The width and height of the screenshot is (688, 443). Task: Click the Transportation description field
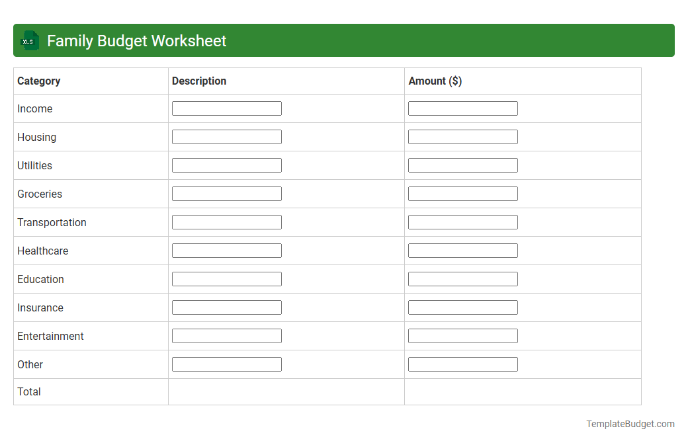[226, 221]
